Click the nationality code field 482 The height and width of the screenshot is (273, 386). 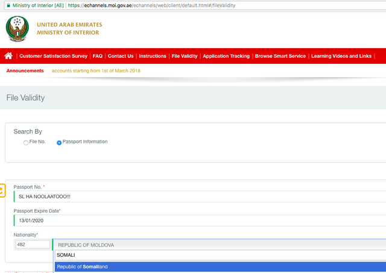(33, 245)
